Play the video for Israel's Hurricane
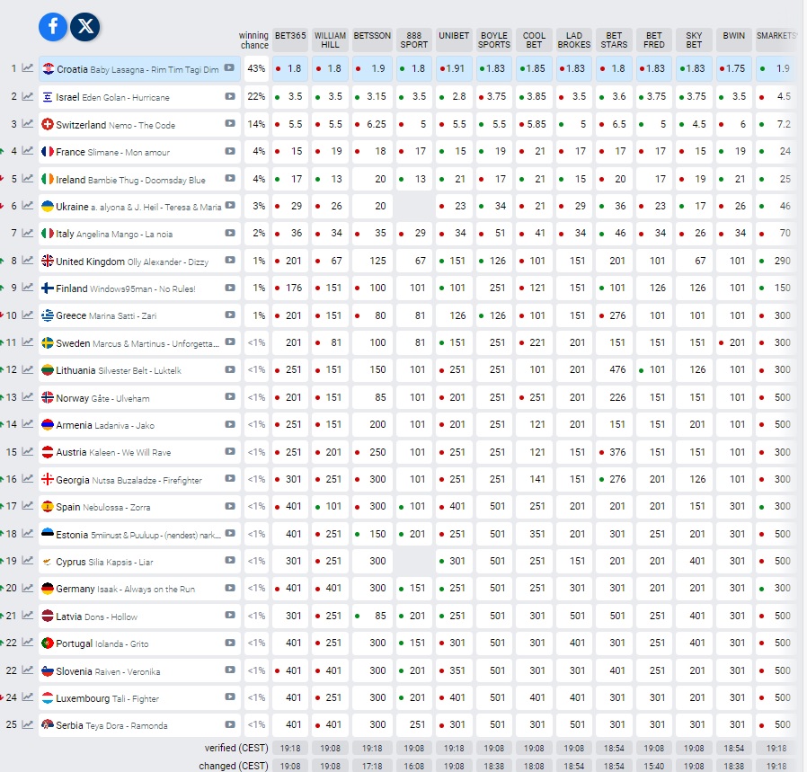The image size is (807, 772). point(230,96)
